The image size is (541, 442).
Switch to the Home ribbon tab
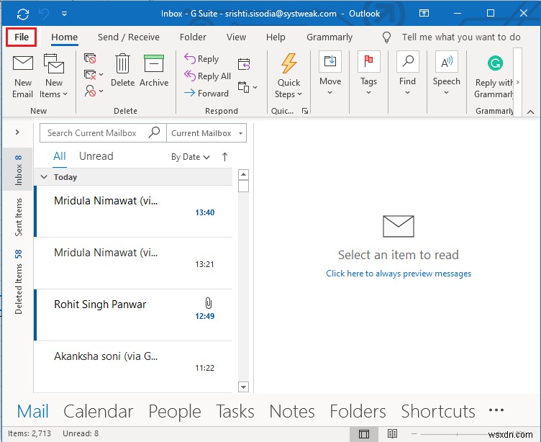tap(65, 37)
